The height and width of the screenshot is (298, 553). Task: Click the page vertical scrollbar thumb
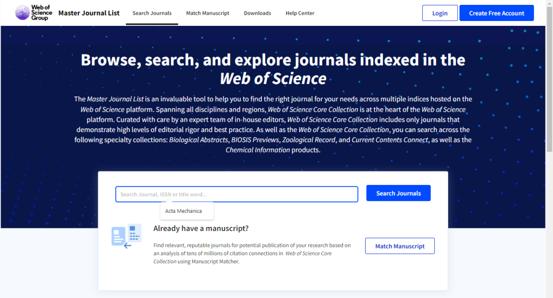coord(549,79)
